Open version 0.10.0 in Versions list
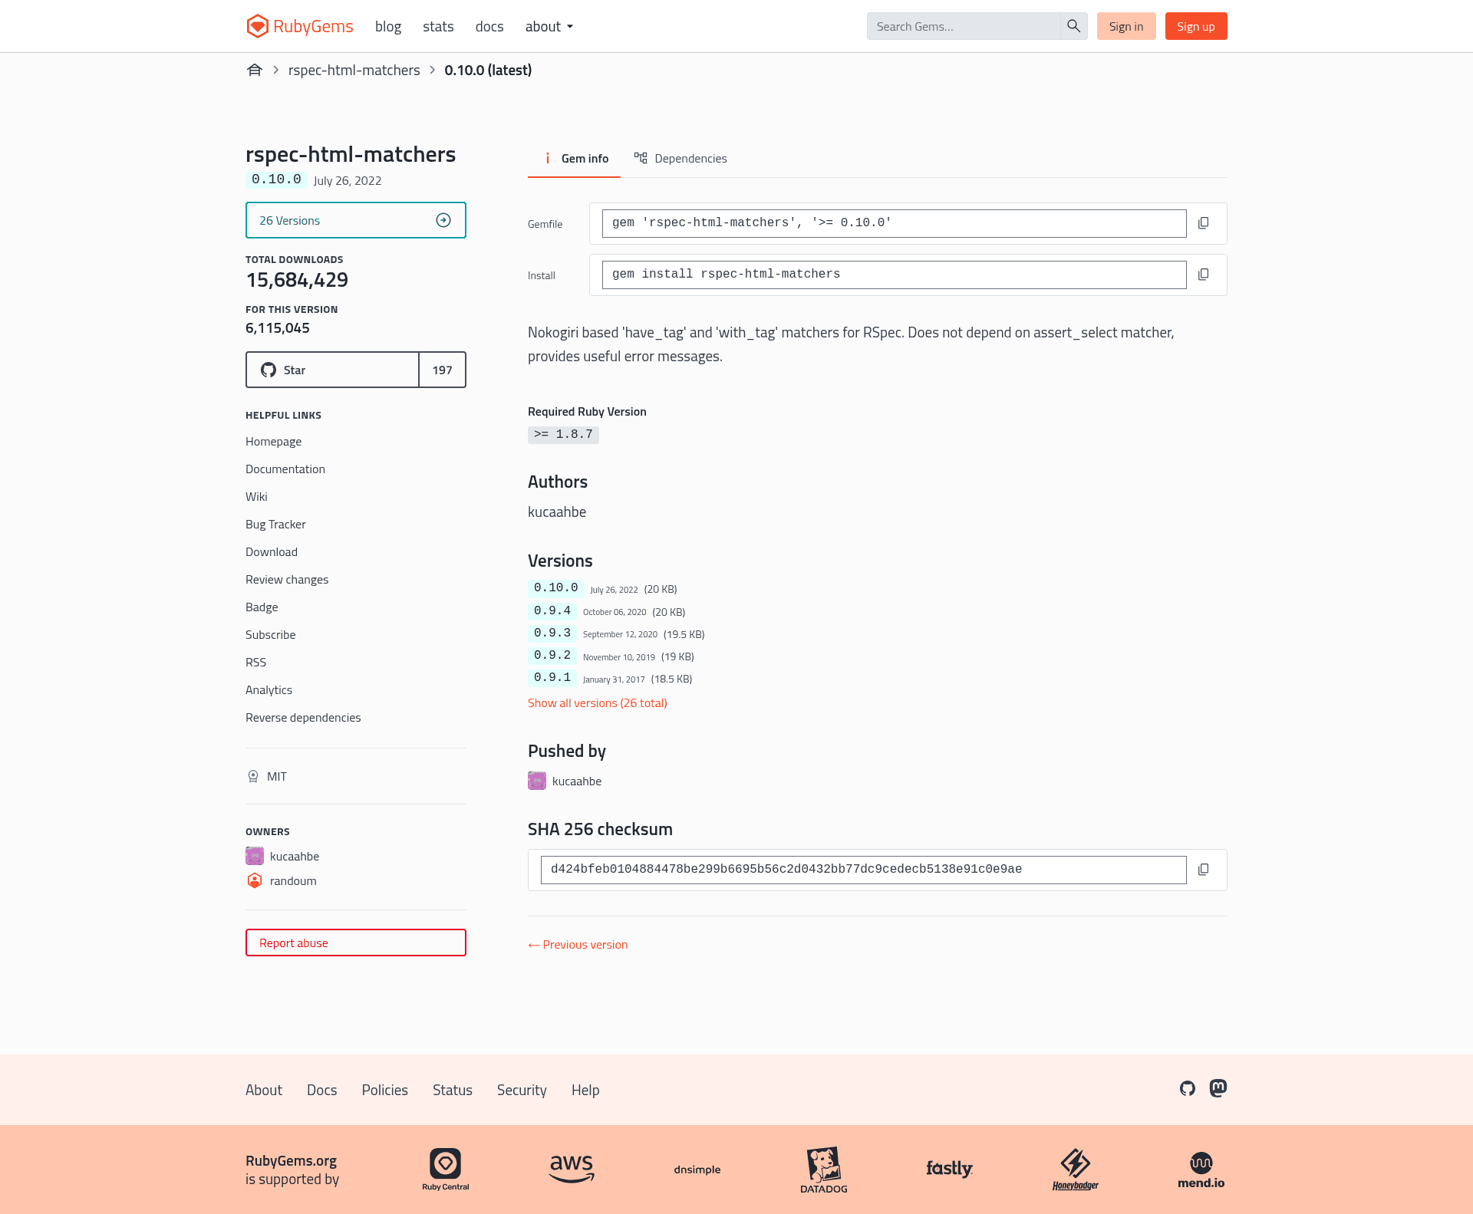The image size is (1473, 1214). pos(556,588)
